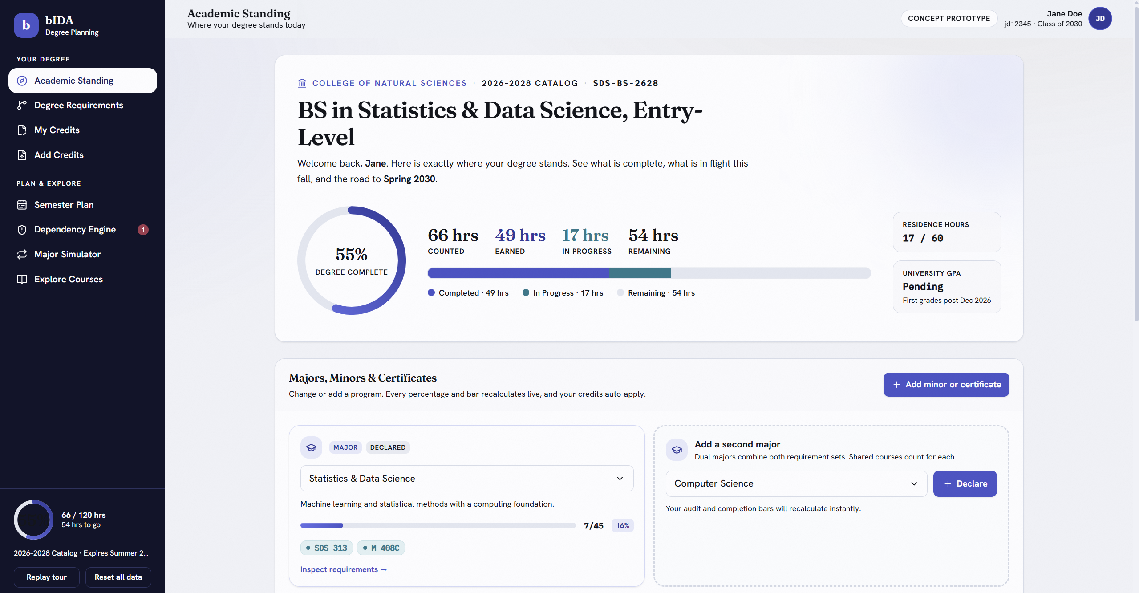Click 'Majors, Minors & Certificates' heading
This screenshot has height=593, width=1139.
pos(363,378)
